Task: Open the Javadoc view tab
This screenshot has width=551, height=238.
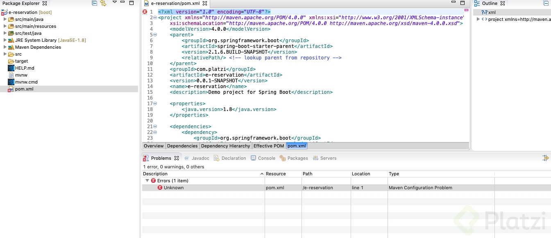Action: click(197, 158)
